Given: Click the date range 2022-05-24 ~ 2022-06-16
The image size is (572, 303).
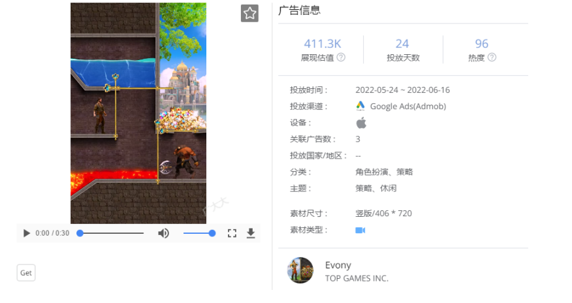Looking at the screenshot, I should click(x=403, y=90).
